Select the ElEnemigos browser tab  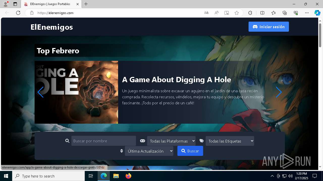point(51,4)
